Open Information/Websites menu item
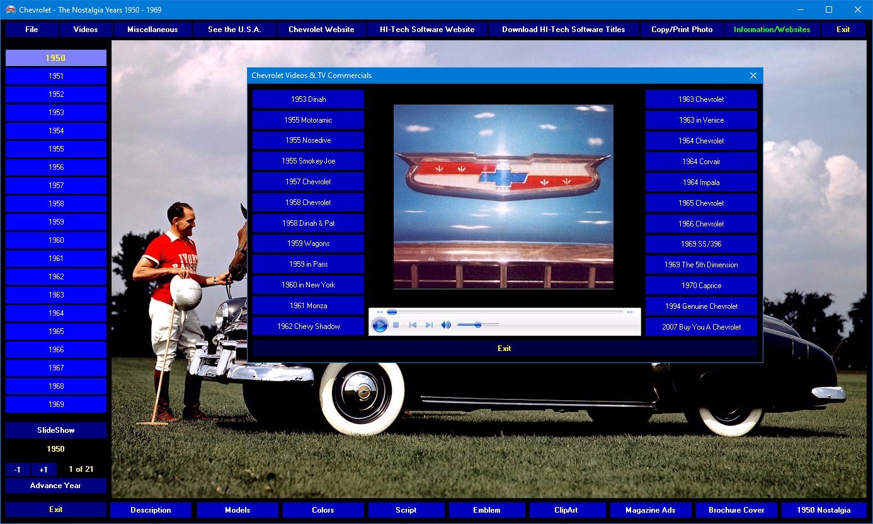 point(772,30)
